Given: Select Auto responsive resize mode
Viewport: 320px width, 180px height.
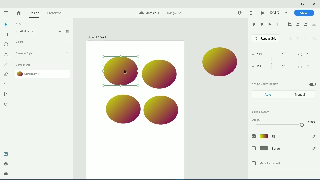Looking at the screenshot, I should [x=268, y=95].
